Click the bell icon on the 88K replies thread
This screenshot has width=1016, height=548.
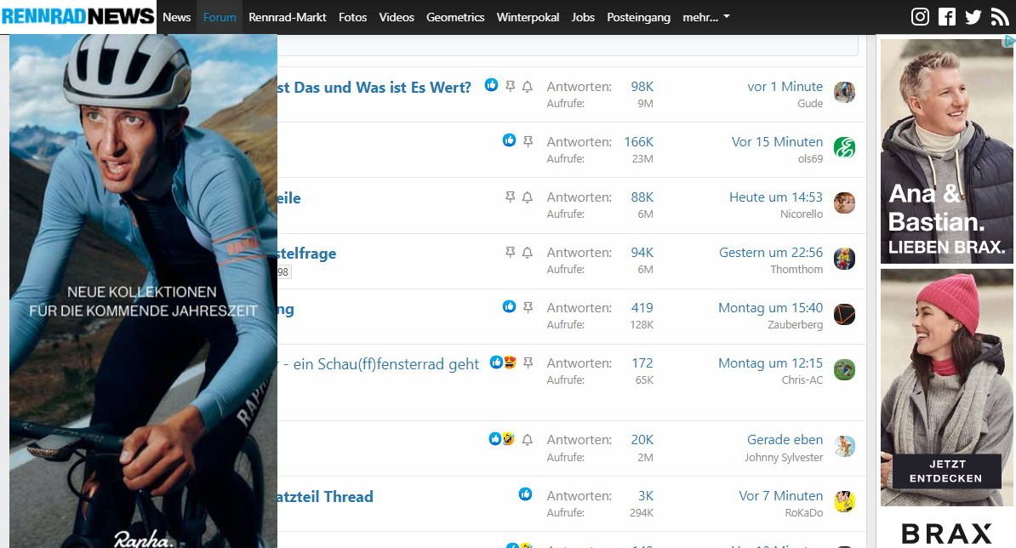click(x=527, y=197)
